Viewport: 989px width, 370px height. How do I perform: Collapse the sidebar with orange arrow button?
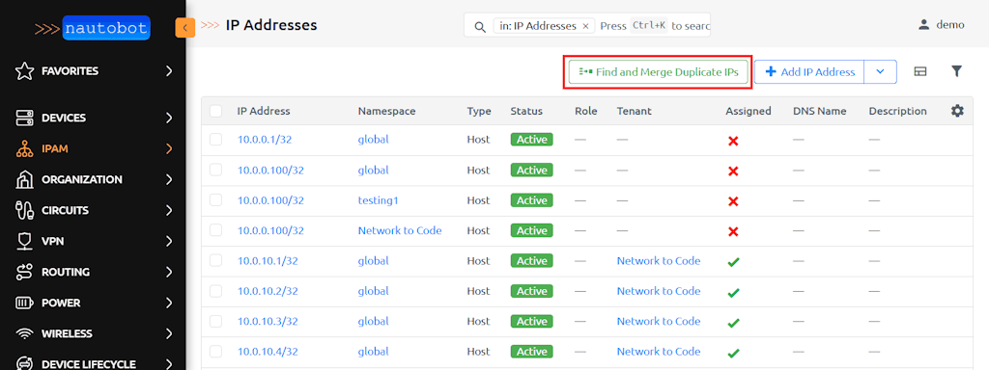(x=184, y=28)
